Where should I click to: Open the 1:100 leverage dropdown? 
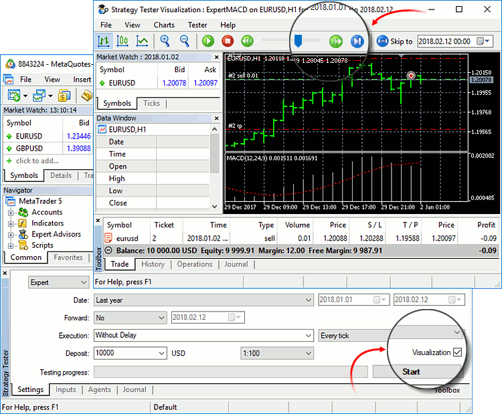[x=277, y=353]
